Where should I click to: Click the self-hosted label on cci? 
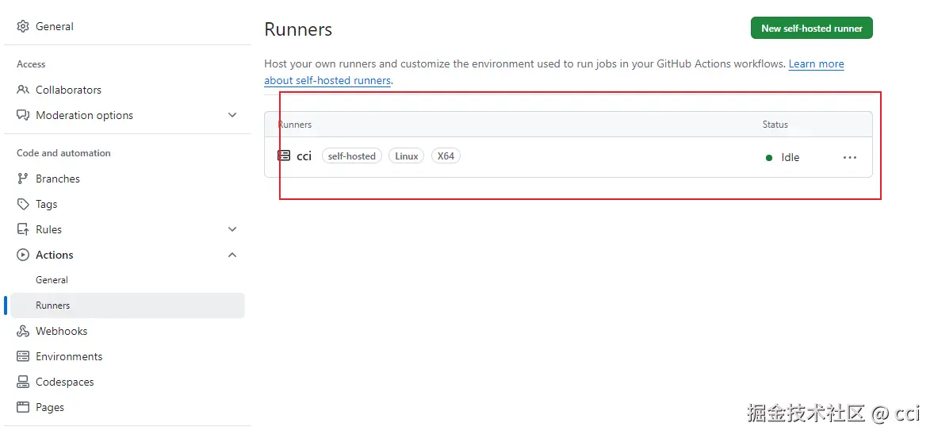tap(351, 156)
